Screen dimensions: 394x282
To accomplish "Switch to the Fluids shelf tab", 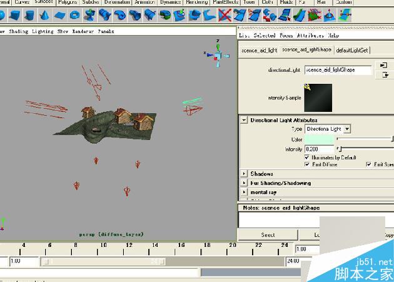I will (286, 3).
